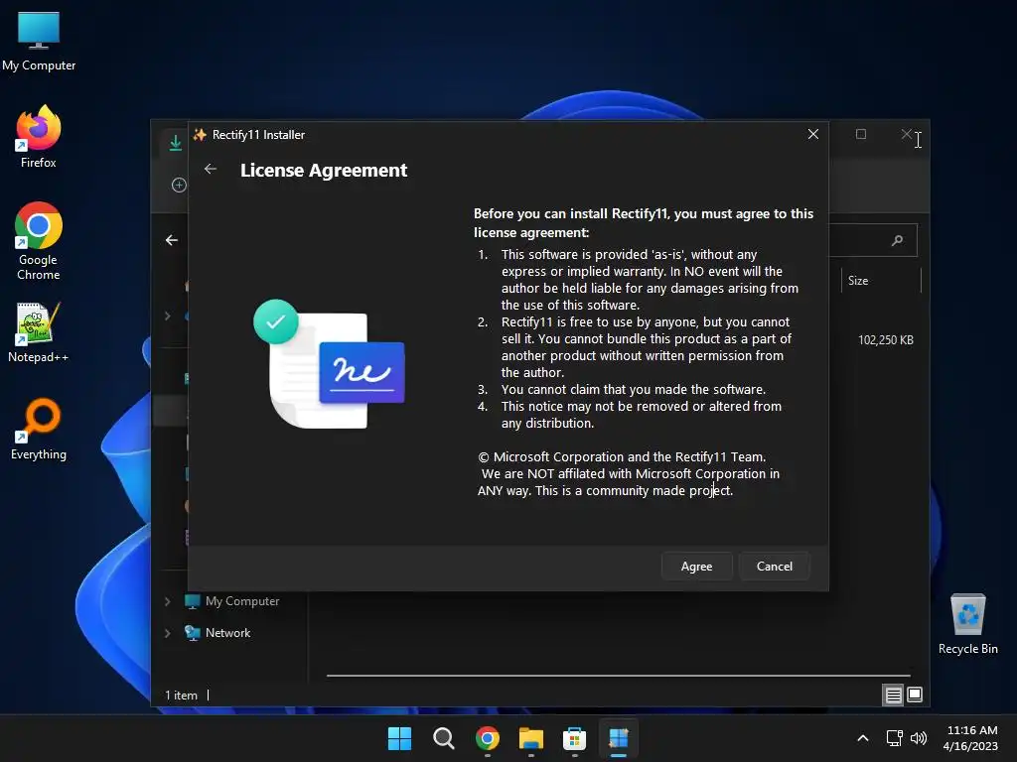Viewport: 1017px width, 762px height.
Task: Open the Windows Start menu
Action: coord(399,738)
